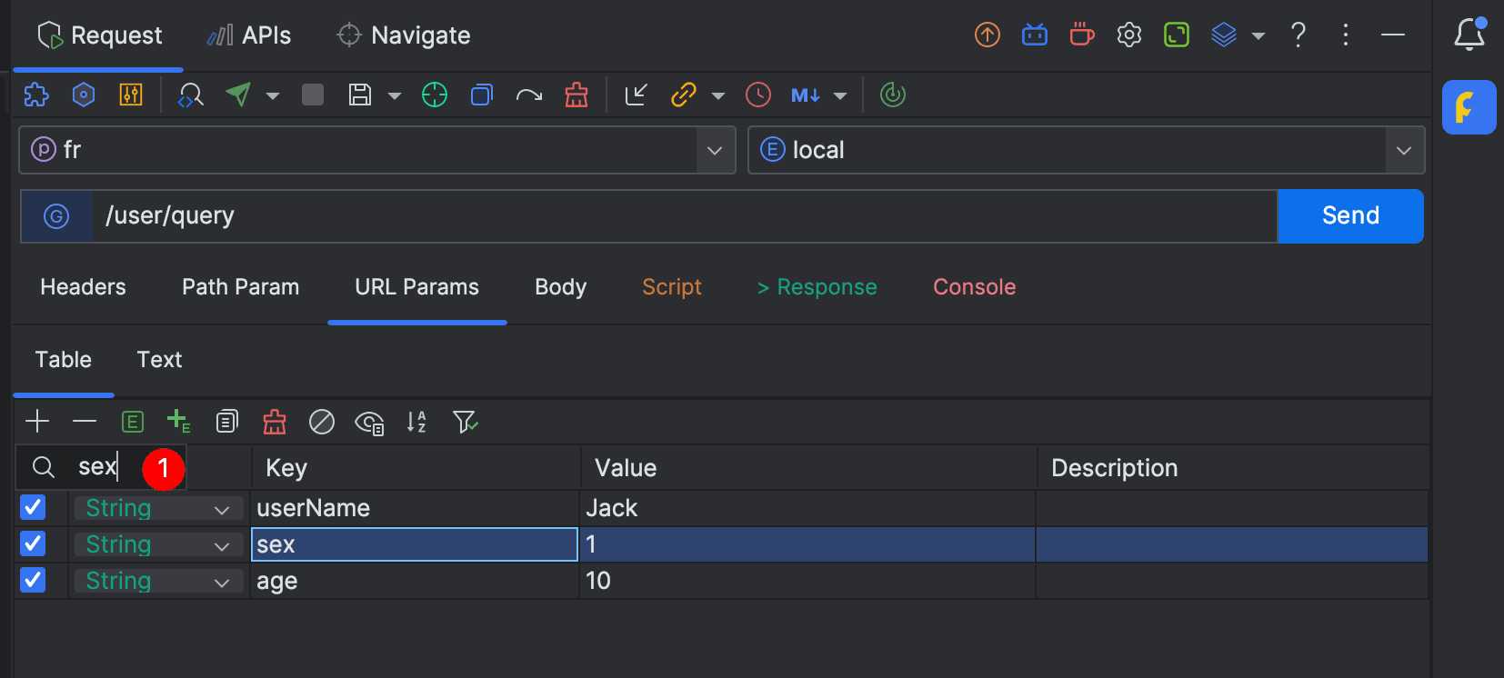Click the /user/query URL input field

pyautogui.click(x=682, y=216)
